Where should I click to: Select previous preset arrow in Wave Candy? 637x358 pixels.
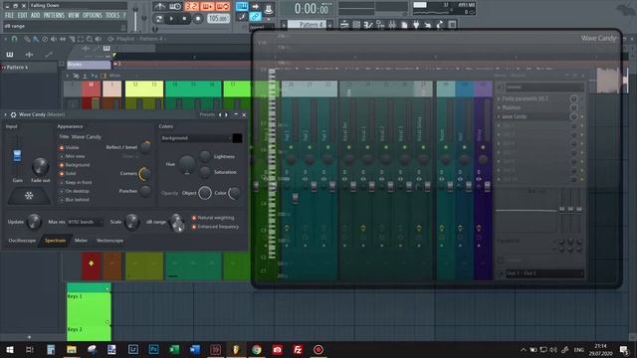(220, 115)
